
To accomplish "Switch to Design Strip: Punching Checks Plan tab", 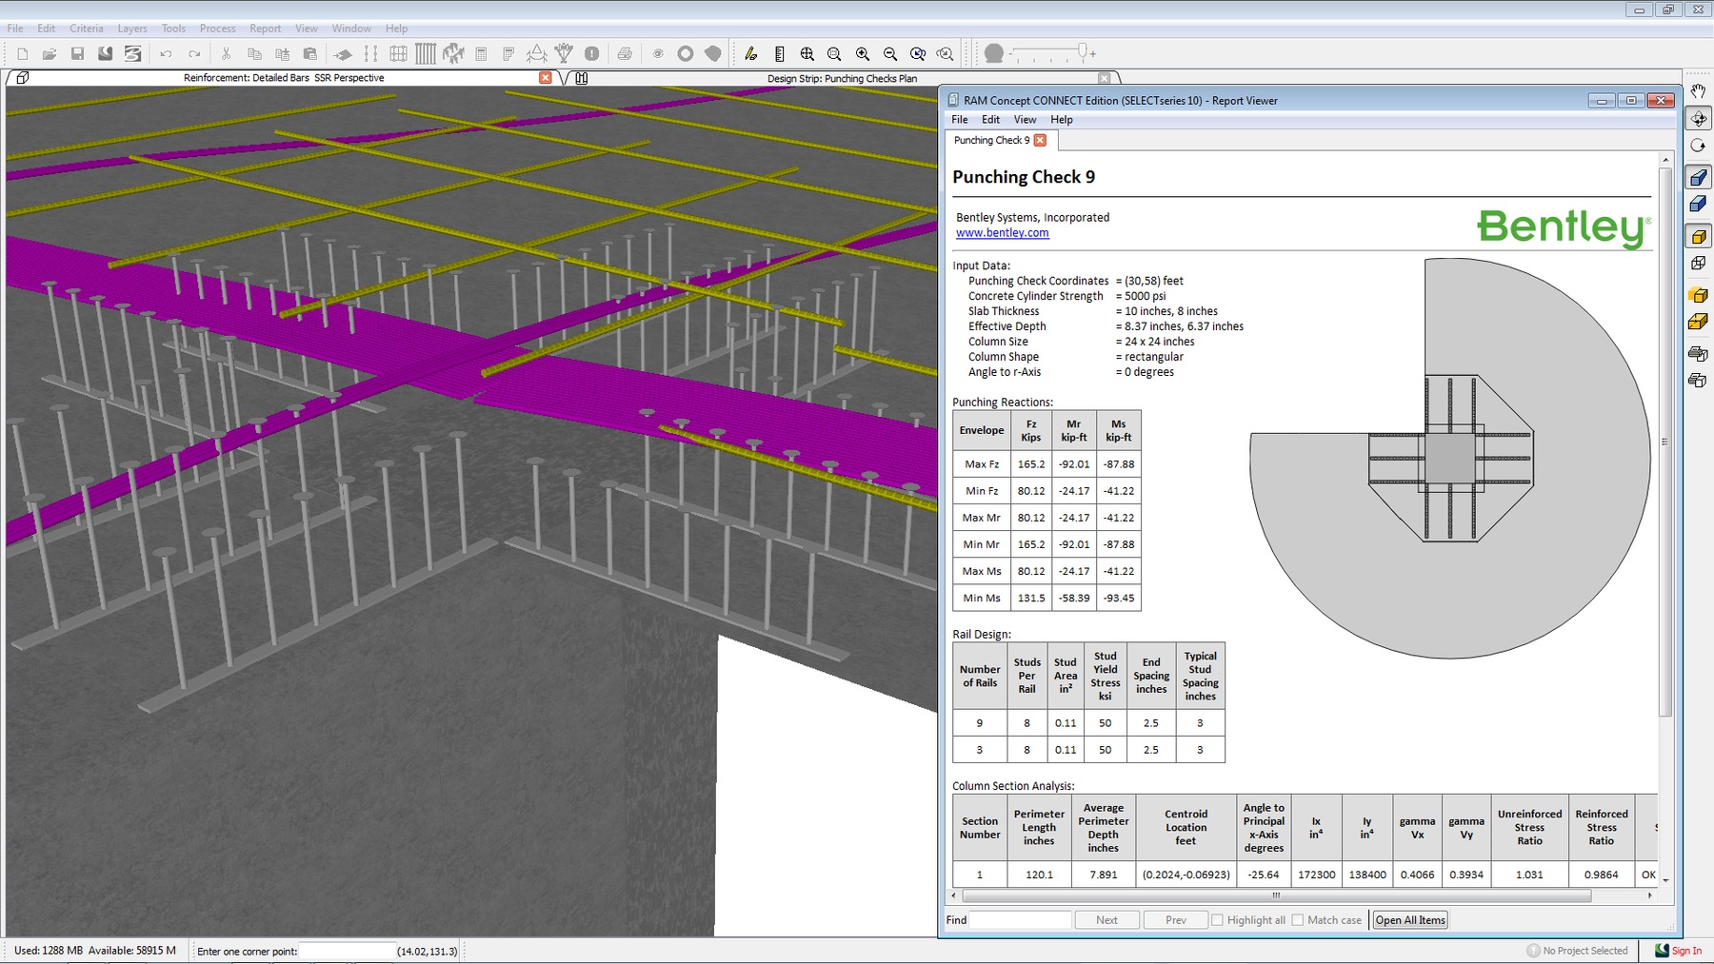I will [842, 79].
